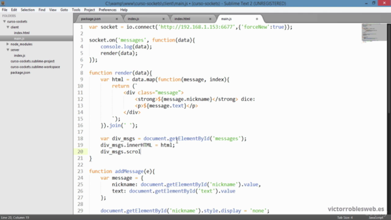Close the index.js tab
391x220 pixels.
click(164, 19)
